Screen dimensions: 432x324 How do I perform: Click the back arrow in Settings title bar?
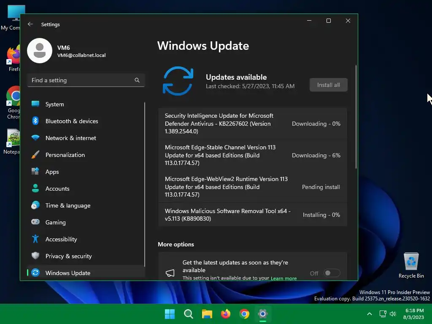[x=30, y=24]
